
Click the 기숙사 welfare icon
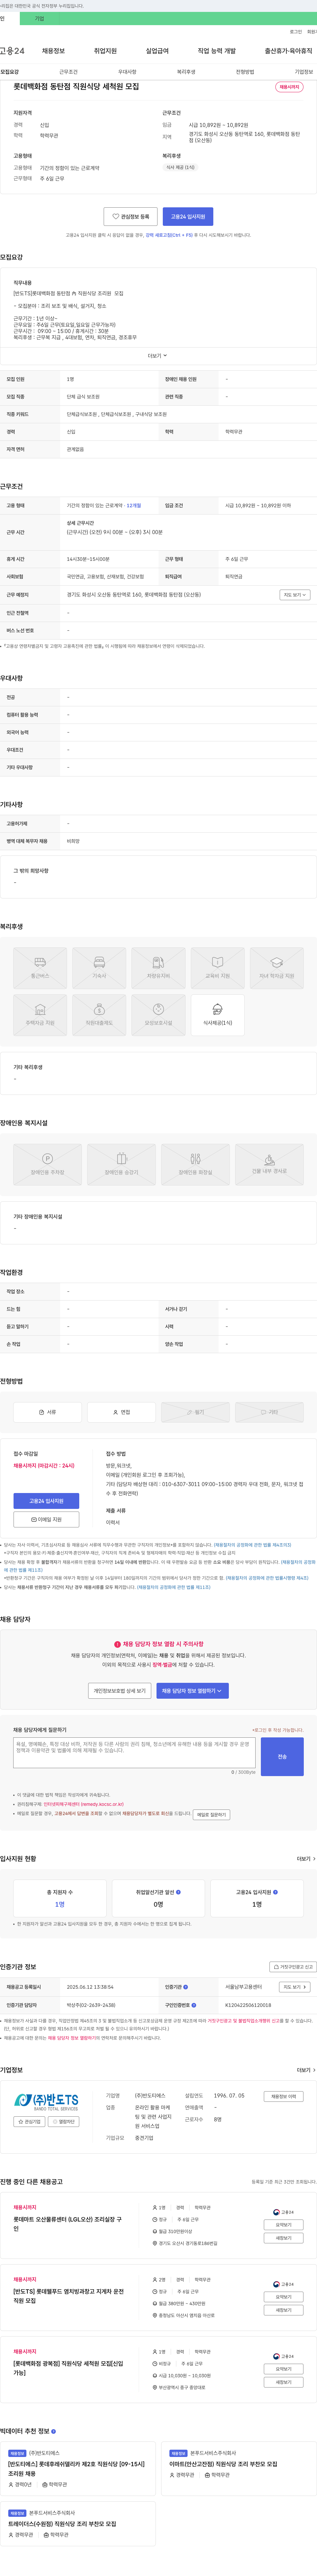click(99, 968)
